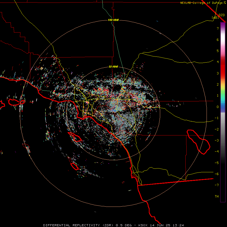Click the 0 value on the color scale

(218, 107)
